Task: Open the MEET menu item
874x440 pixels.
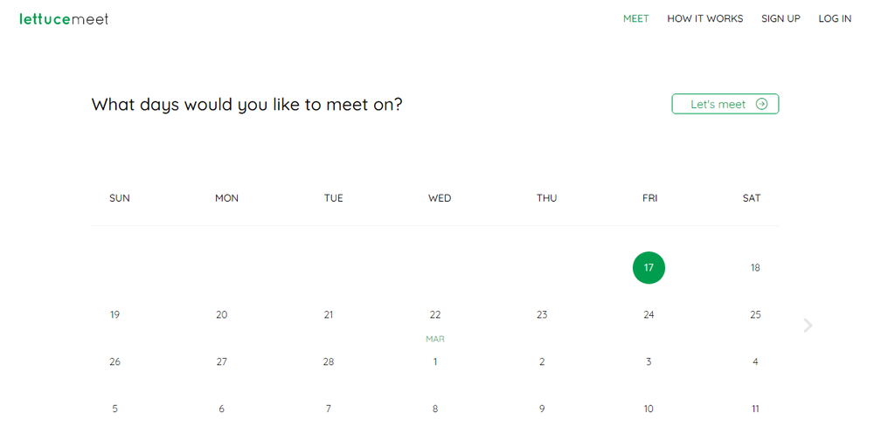Action: [x=635, y=18]
